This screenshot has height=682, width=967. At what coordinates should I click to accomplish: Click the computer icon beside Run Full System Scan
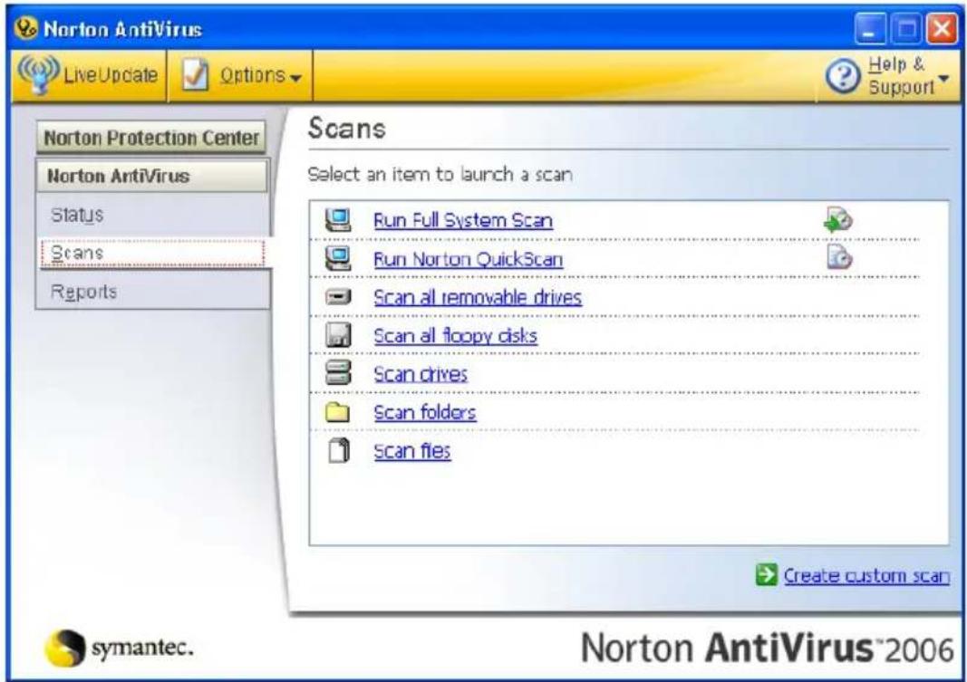338,221
